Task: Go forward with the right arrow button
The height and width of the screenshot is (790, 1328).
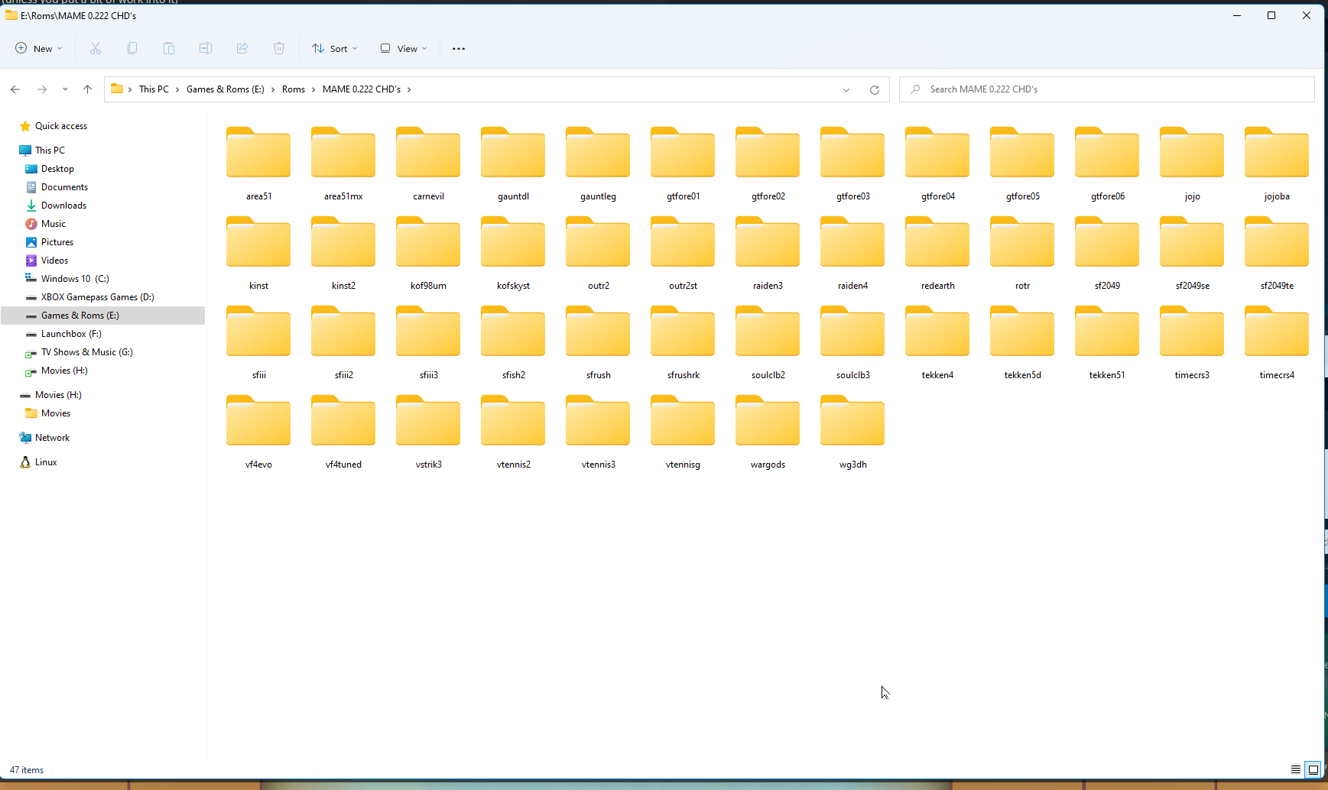Action: (x=42, y=89)
